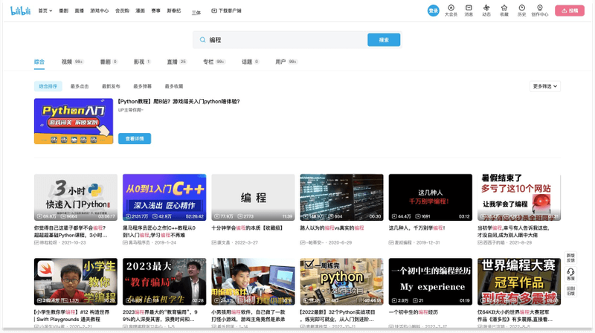Click the 新版反馈 feedback button
595x333 pixels.
570,258
